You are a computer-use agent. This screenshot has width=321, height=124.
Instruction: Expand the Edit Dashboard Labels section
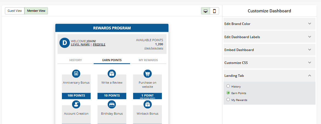click(x=270, y=37)
